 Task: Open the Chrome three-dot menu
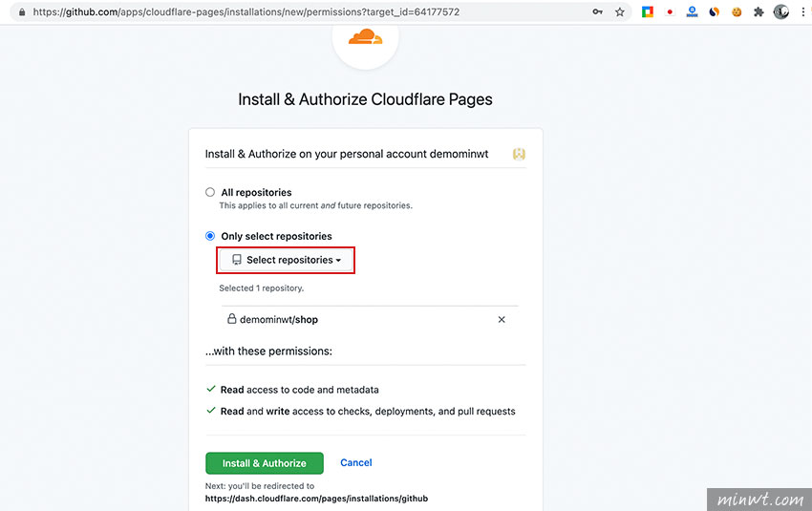pos(802,11)
